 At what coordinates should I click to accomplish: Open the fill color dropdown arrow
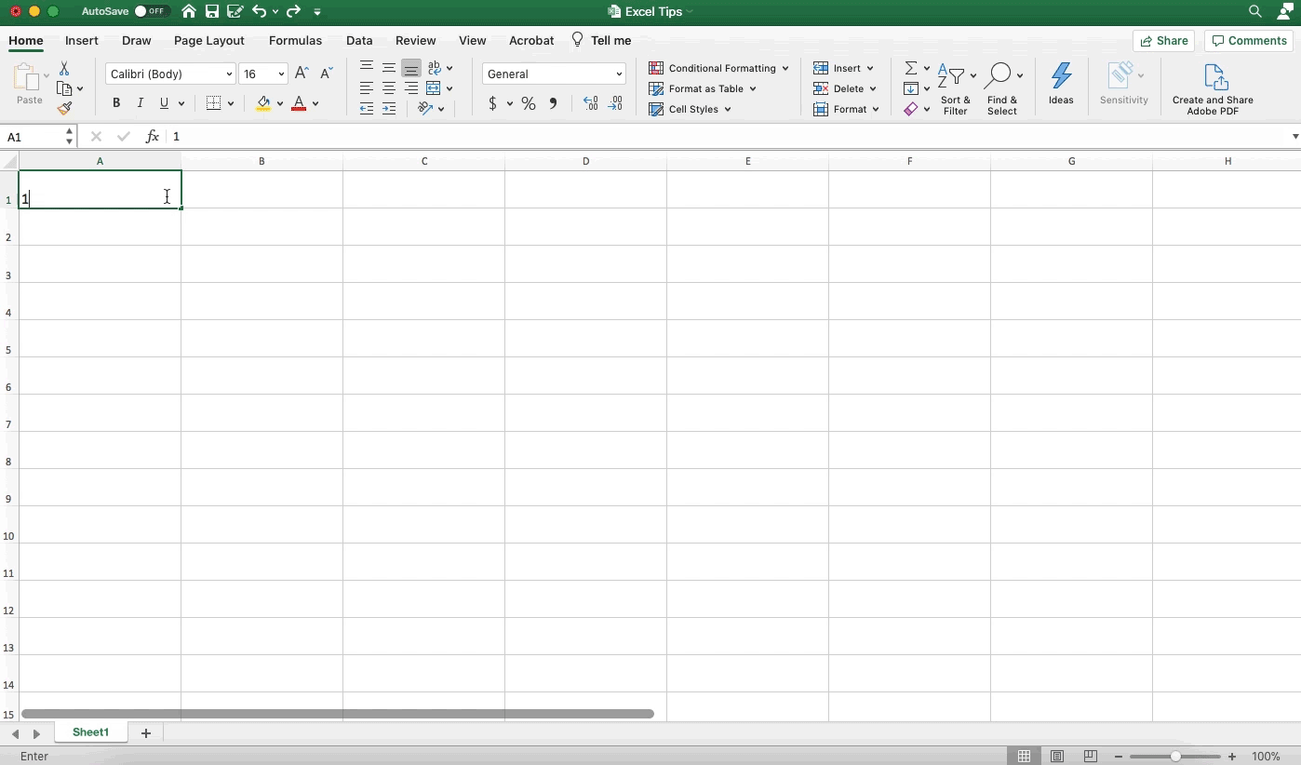click(x=280, y=104)
